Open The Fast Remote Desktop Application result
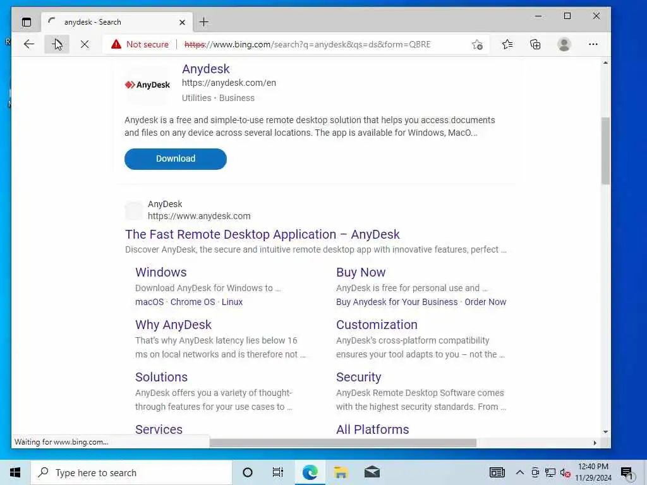The image size is (647, 485). pos(262,234)
